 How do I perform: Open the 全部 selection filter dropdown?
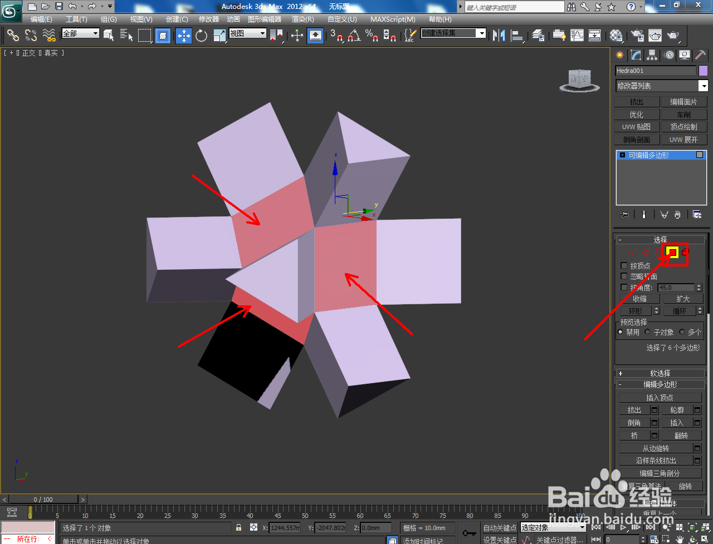pyautogui.click(x=80, y=33)
